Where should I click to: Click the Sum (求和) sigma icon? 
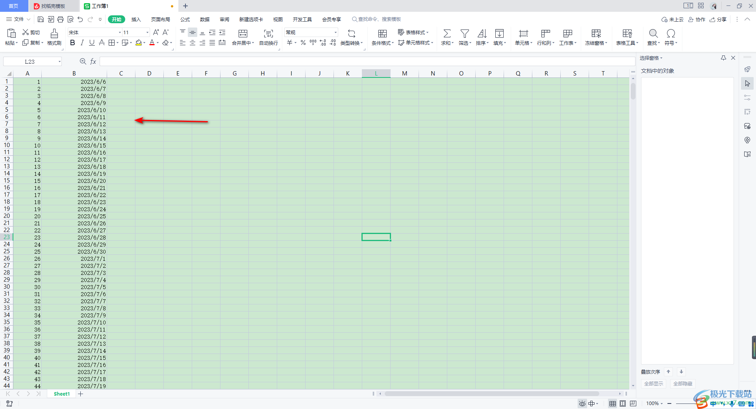pyautogui.click(x=447, y=33)
